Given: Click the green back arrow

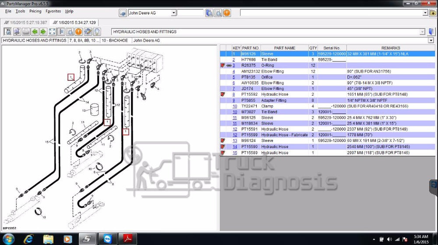Looking at the screenshot, I should click(x=35, y=31).
